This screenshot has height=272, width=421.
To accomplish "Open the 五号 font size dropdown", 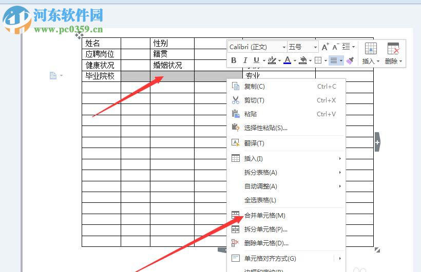I will point(315,47).
